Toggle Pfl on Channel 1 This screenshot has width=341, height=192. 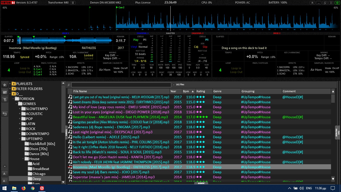[145, 40]
